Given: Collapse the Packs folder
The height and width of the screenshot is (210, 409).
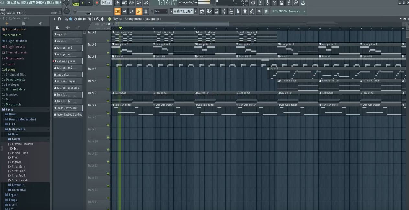Looking at the screenshot, I should [x=9, y=109].
